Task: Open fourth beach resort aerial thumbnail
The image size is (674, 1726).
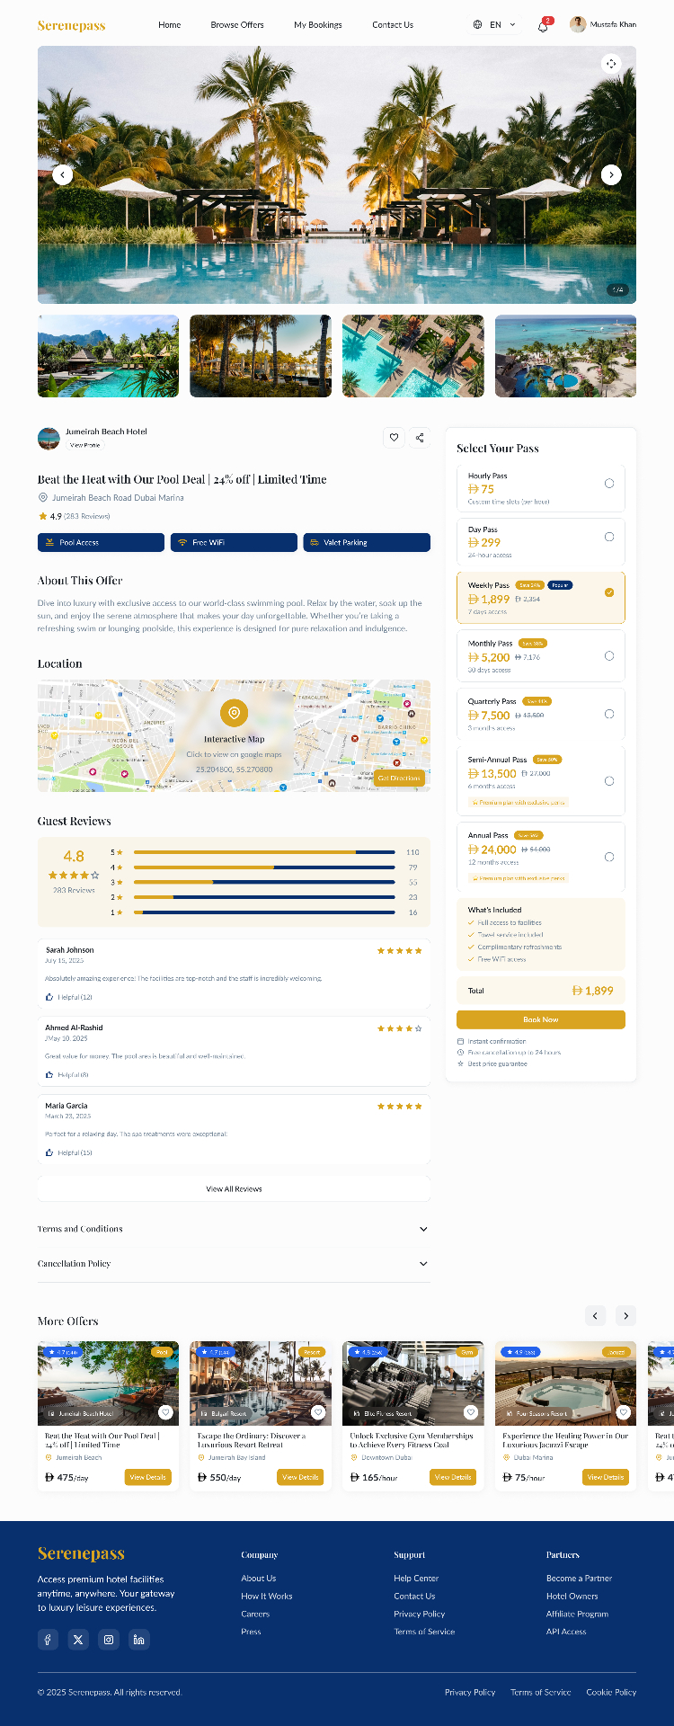Action: pos(565,356)
